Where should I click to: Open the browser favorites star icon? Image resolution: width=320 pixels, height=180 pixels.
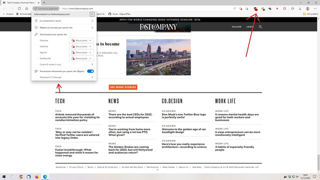[292, 8]
